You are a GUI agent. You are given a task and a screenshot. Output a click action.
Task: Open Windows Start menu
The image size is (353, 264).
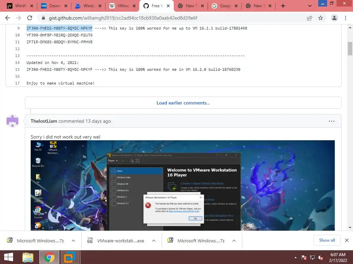point(9,257)
